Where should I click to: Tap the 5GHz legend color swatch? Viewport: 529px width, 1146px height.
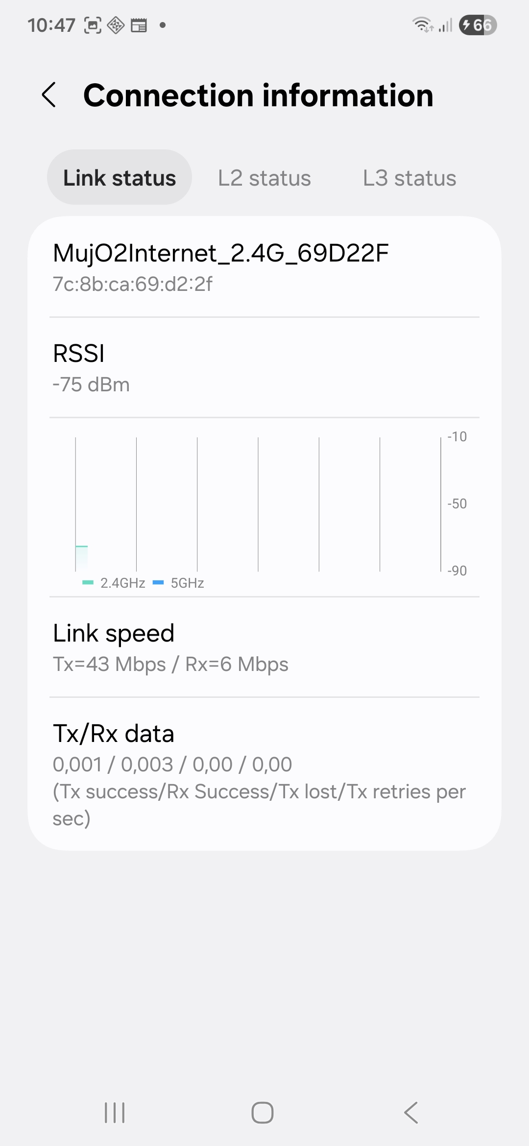(x=158, y=583)
